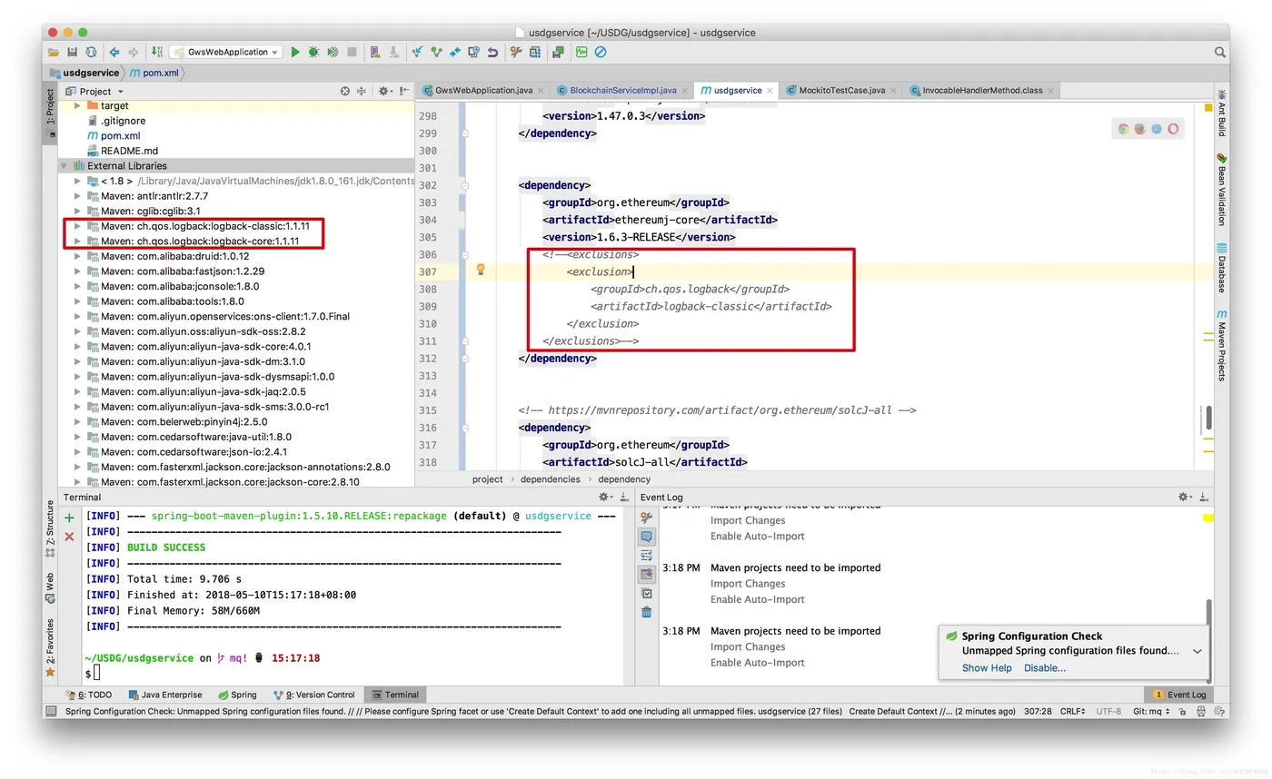Run GwsWebApplication with the green play icon
Image resolution: width=1272 pixels, height=779 pixels.
(x=295, y=52)
